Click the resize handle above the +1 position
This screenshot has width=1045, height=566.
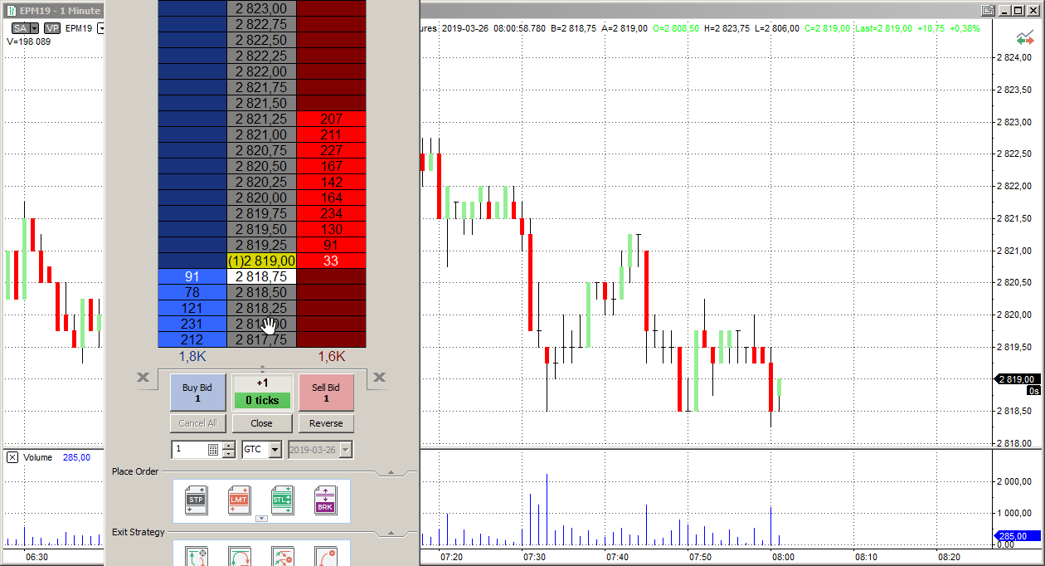pos(262,368)
